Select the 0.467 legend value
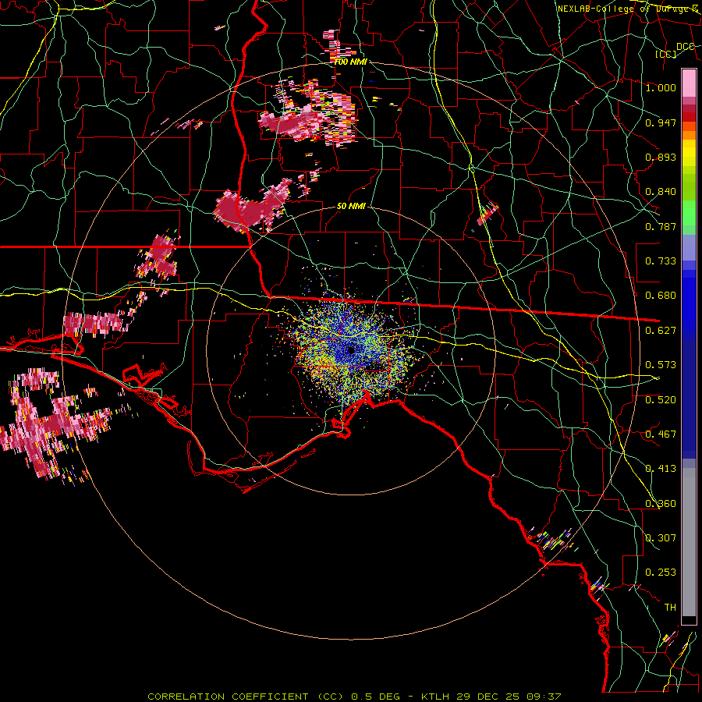This screenshot has width=702, height=702. tap(661, 434)
